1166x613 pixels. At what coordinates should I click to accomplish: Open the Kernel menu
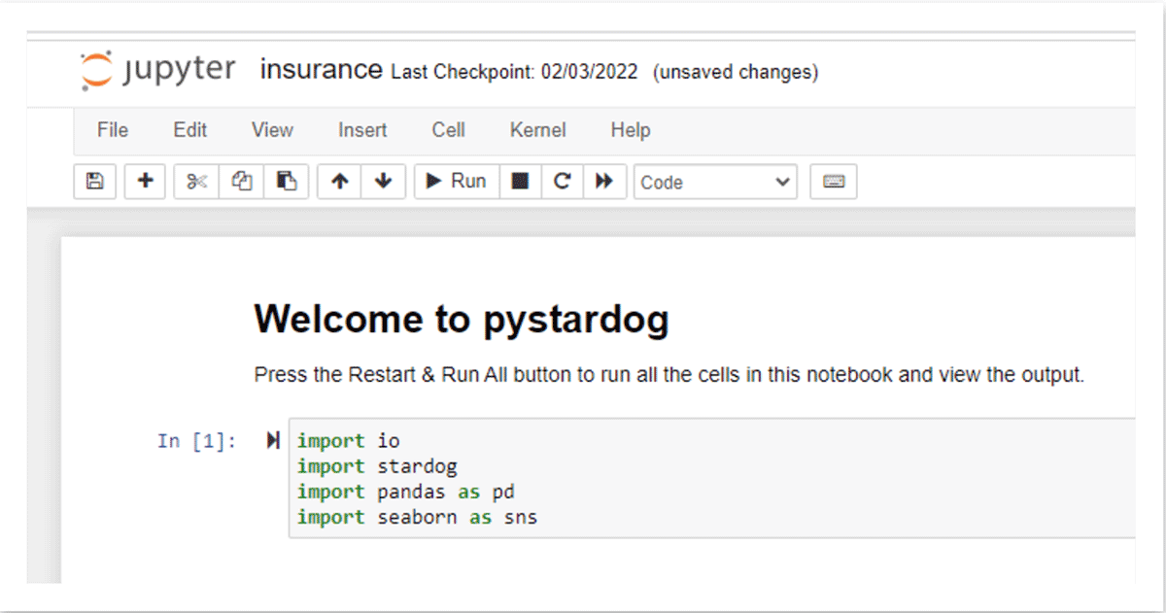pyautogui.click(x=537, y=129)
